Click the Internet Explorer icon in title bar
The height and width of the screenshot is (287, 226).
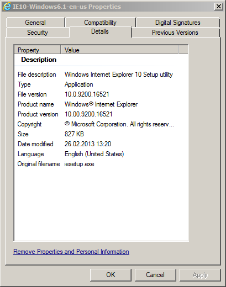point(7,7)
